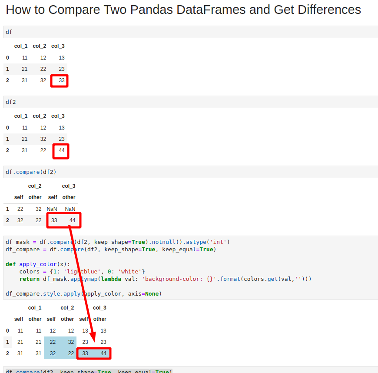The width and height of the screenshot is (378, 373).
Task: Click the red-boxed value 33 in df table
Action: 59,80
